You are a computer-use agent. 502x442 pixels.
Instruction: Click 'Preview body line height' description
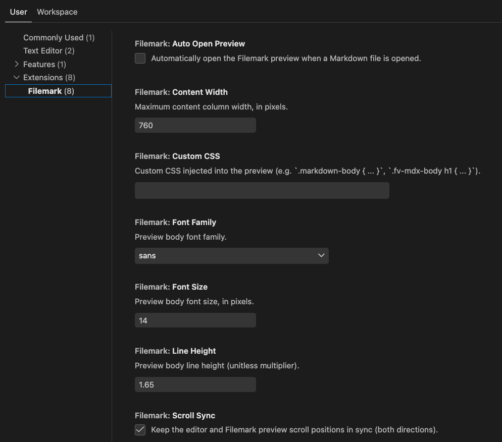[x=217, y=366]
